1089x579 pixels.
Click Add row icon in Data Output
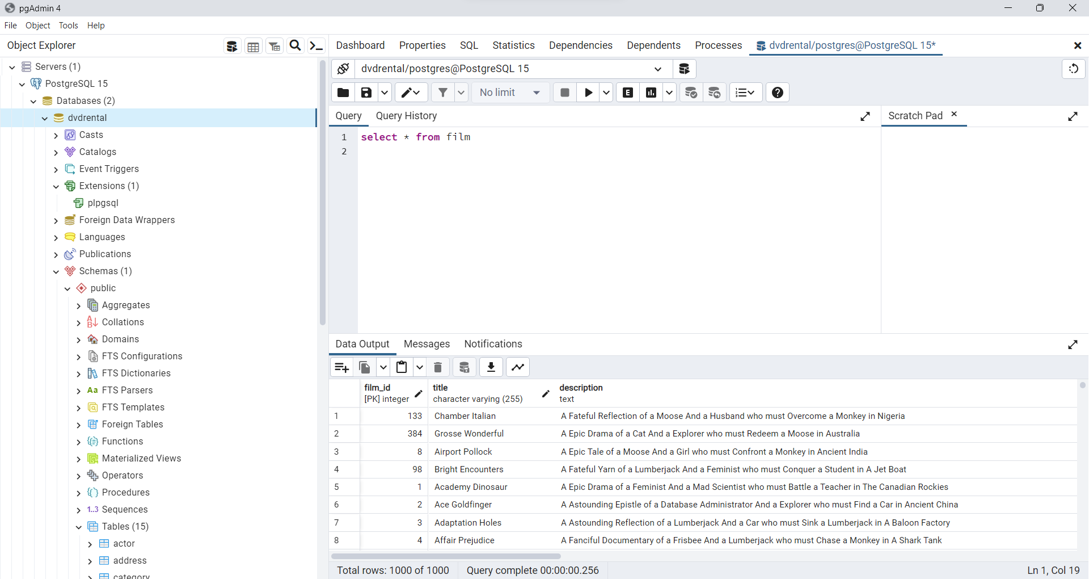click(x=342, y=367)
